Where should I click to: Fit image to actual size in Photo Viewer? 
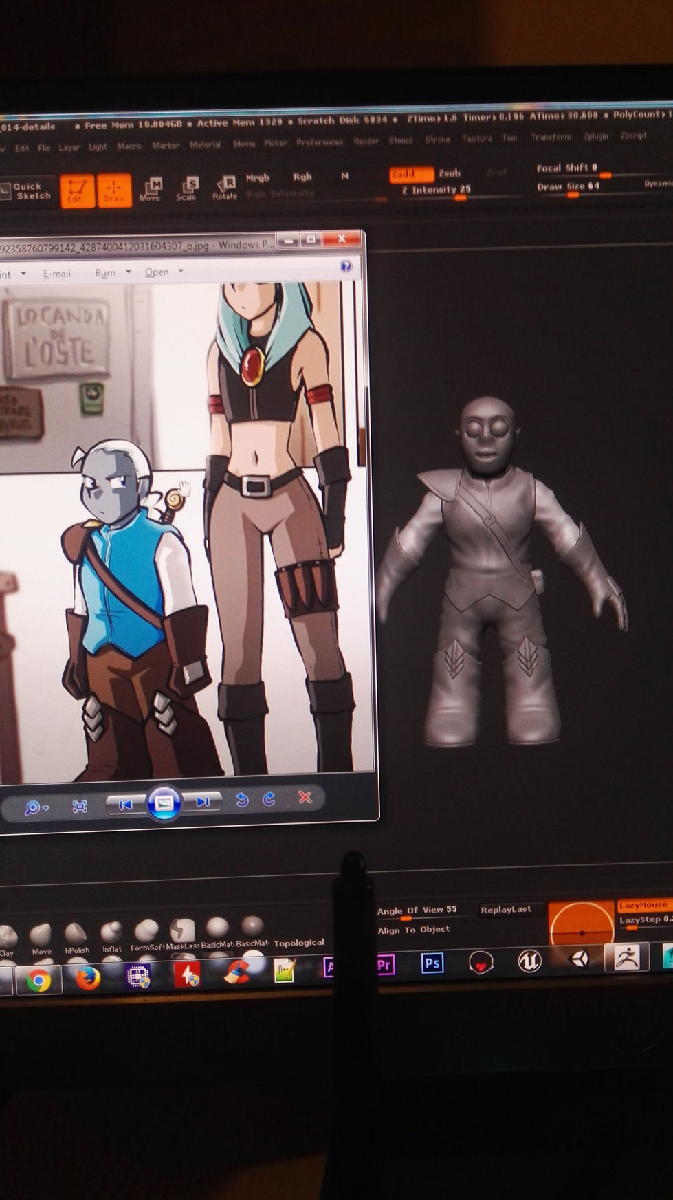[x=80, y=806]
